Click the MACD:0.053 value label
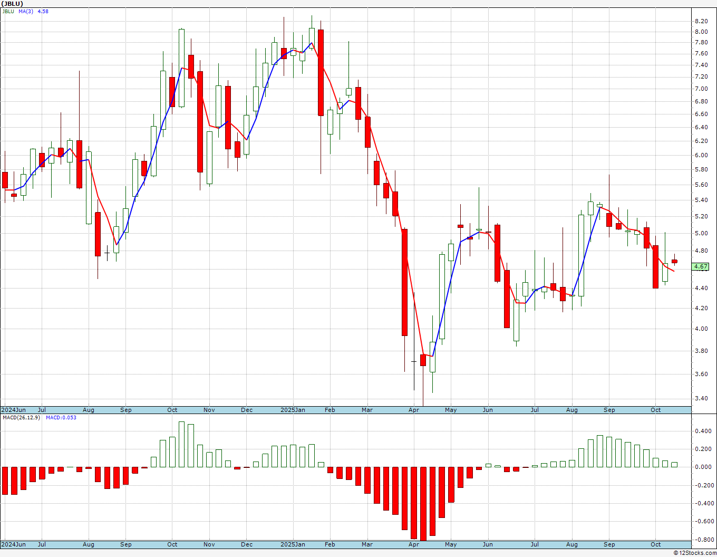The height and width of the screenshot is (557, 717). (61, 418)
